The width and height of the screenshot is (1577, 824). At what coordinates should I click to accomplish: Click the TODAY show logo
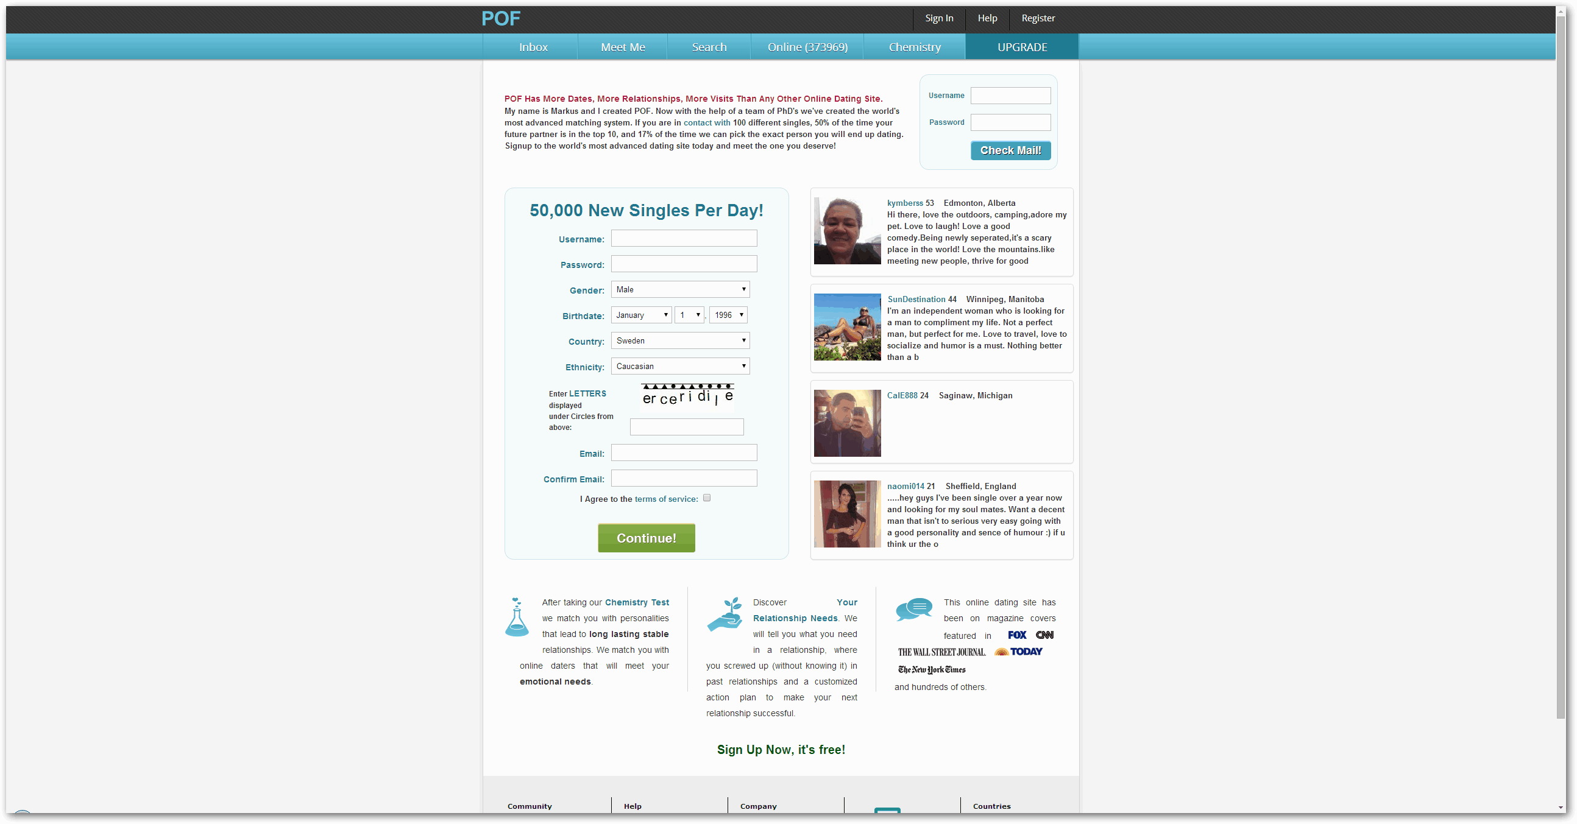tap(1019, 652)
